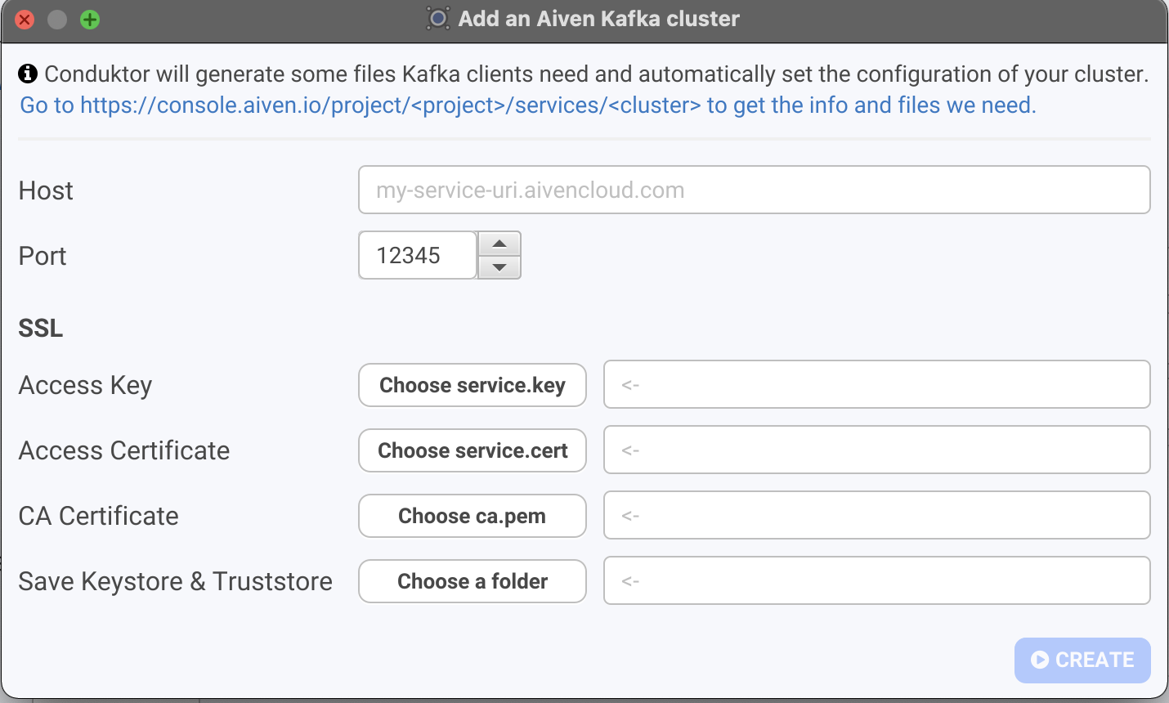Choose service.cert file button
The width and height of the screenshot is (1169, 703).
[473, 450]
